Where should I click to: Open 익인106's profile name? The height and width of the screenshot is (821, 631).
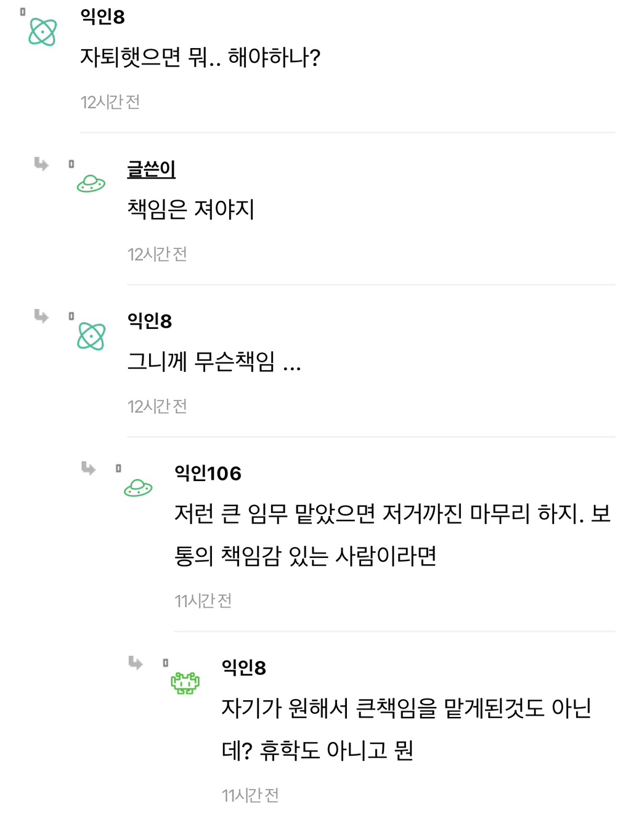tap(208, 474)
